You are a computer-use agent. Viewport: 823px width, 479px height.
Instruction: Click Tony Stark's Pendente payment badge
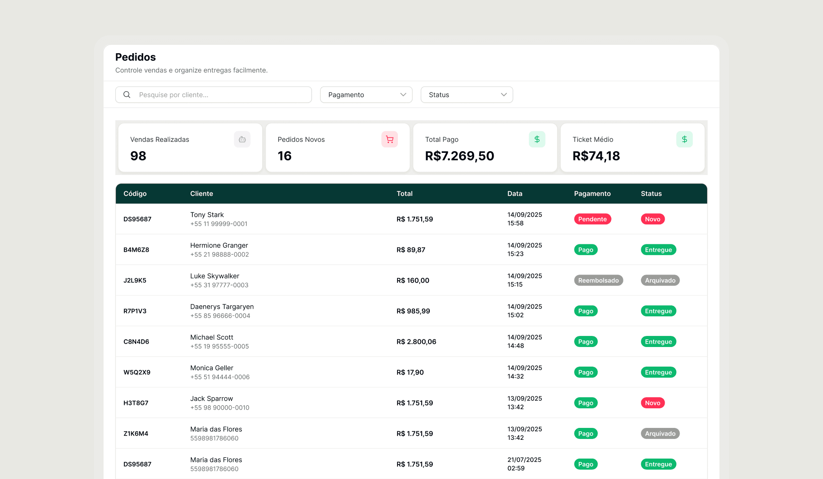click(x=592, y=219)
